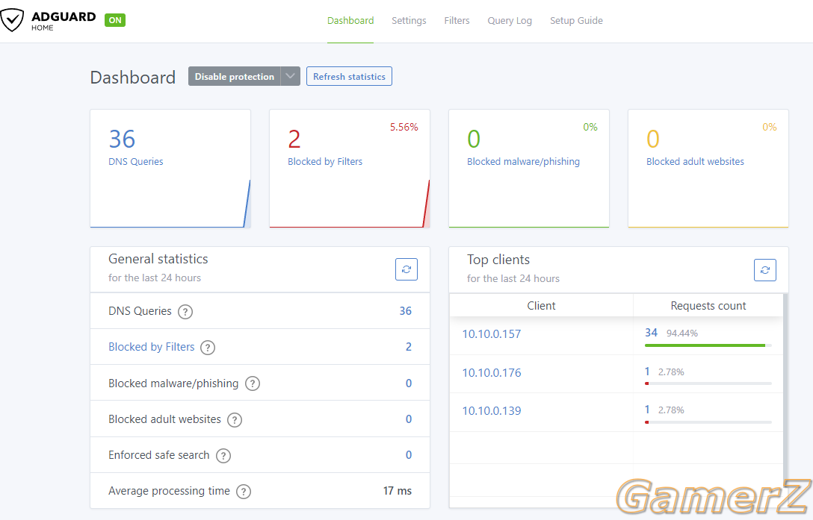Click the 94.44% request share text

click(x=682, y=333)
